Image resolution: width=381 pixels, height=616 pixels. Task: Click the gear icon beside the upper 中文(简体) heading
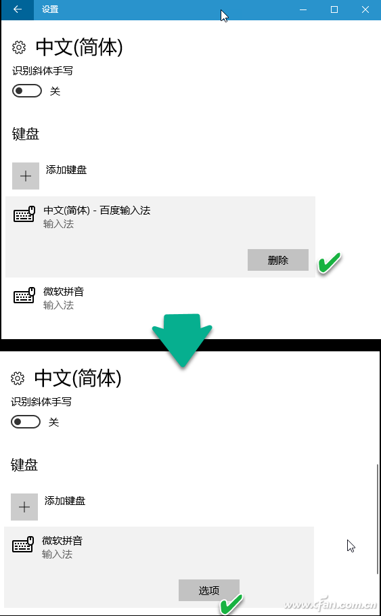pyautogui.click(x=19, y=47)
